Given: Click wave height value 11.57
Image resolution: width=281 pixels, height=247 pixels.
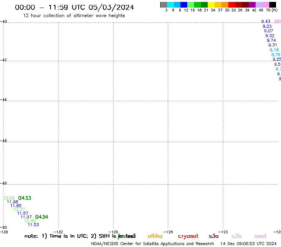Looking at the screenshot, I should 23,213.
